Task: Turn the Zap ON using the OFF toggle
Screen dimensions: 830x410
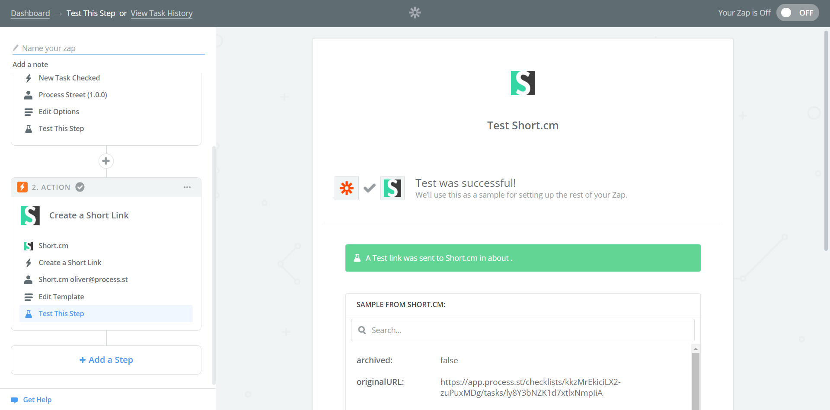Action: (x=798, y=13)
